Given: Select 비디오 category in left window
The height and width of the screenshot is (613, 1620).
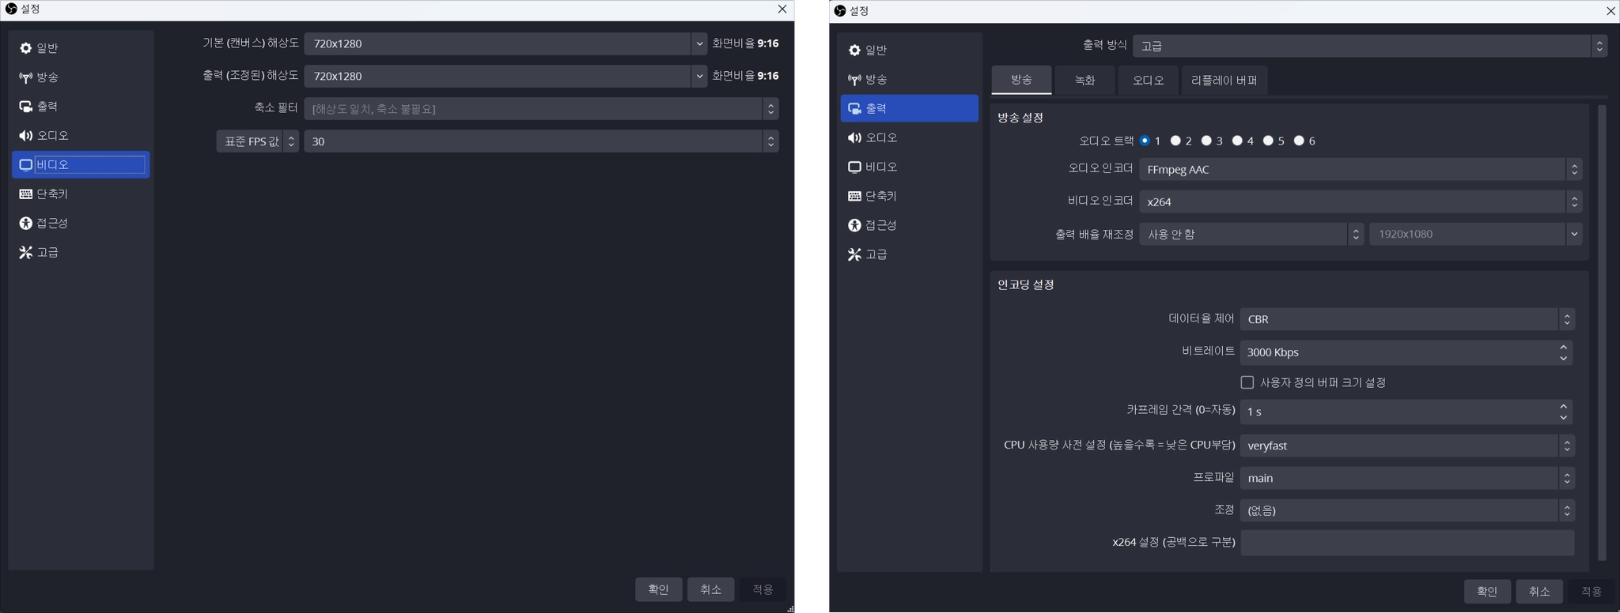Looking at the screenshot, I should (81, 165).
